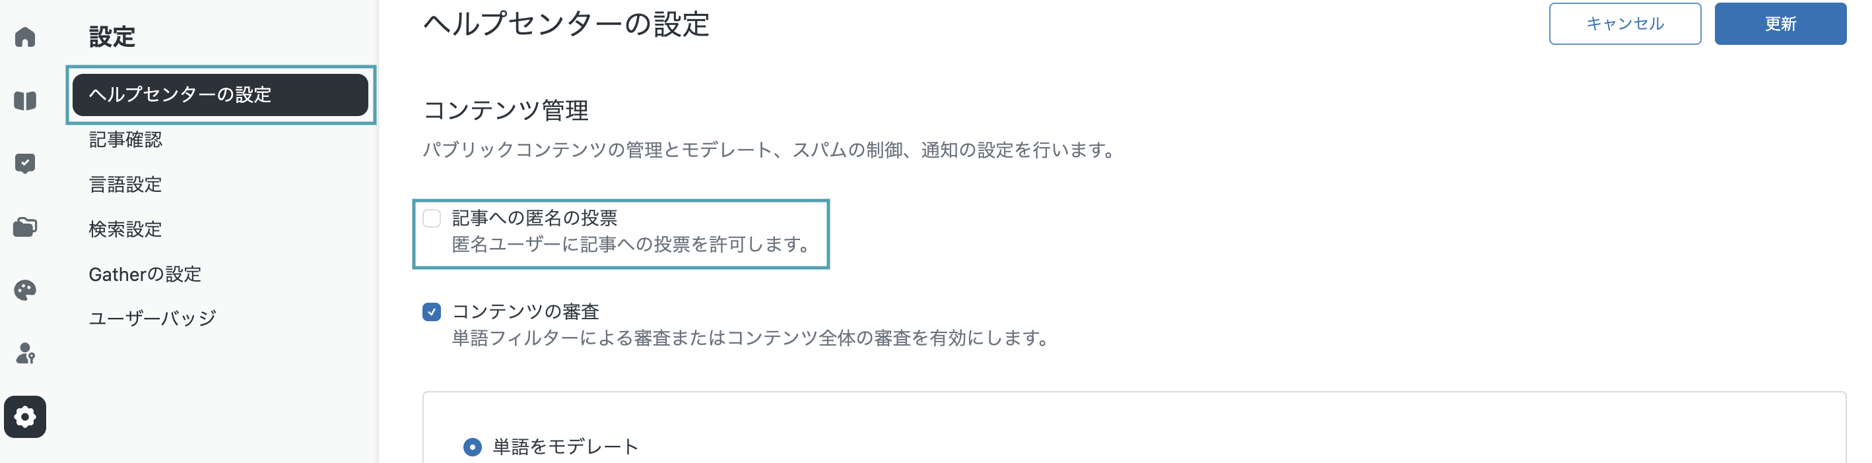Go to 言語設定 in settings menu

125,184
